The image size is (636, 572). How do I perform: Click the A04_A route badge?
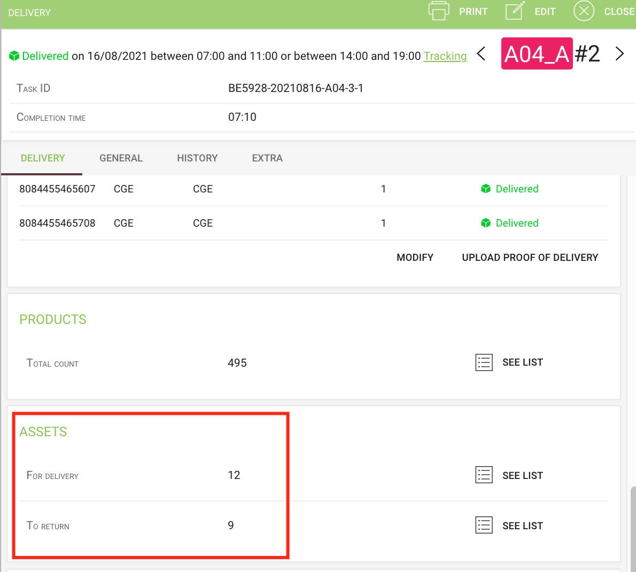(537, 53)
